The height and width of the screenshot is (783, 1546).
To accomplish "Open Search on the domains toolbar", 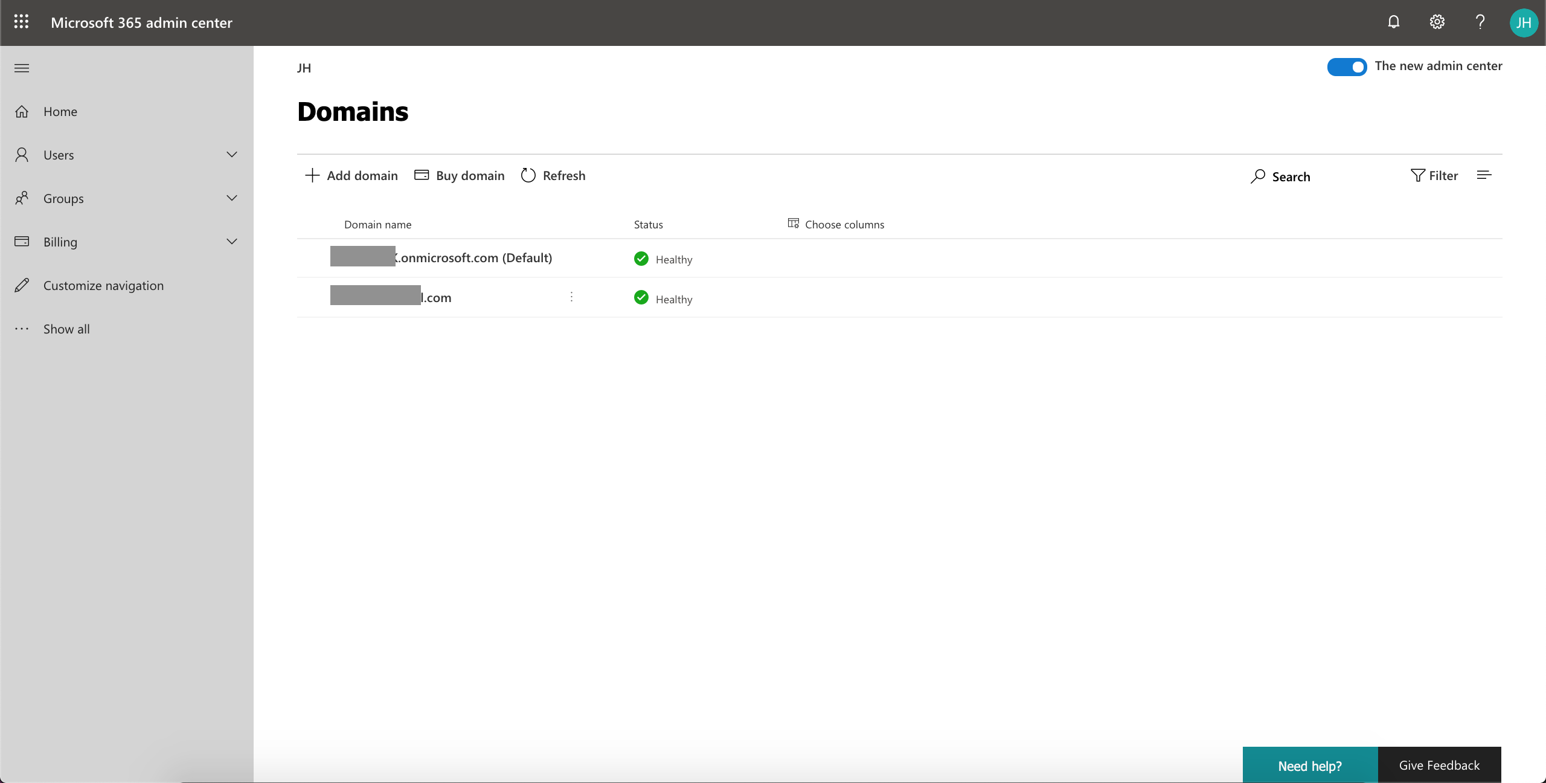I will click(1280, 176).
